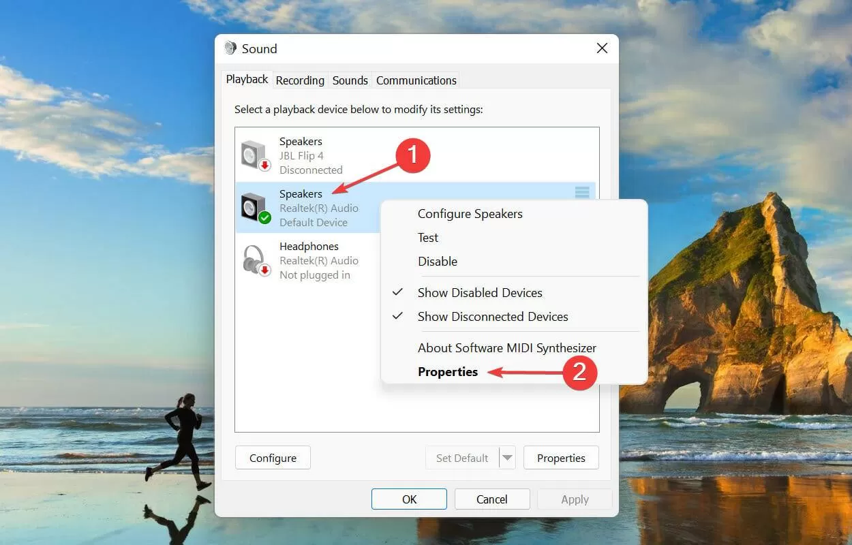852x545 pixels.
Task: Click the Realtek default Speakers icon
Action: pos(256,208)
